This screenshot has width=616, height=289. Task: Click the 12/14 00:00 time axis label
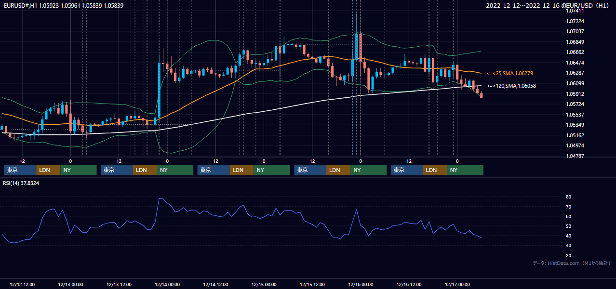pyautogui.click(x=167, y=284)
